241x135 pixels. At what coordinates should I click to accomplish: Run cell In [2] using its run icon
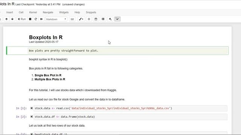pos(32,117)
